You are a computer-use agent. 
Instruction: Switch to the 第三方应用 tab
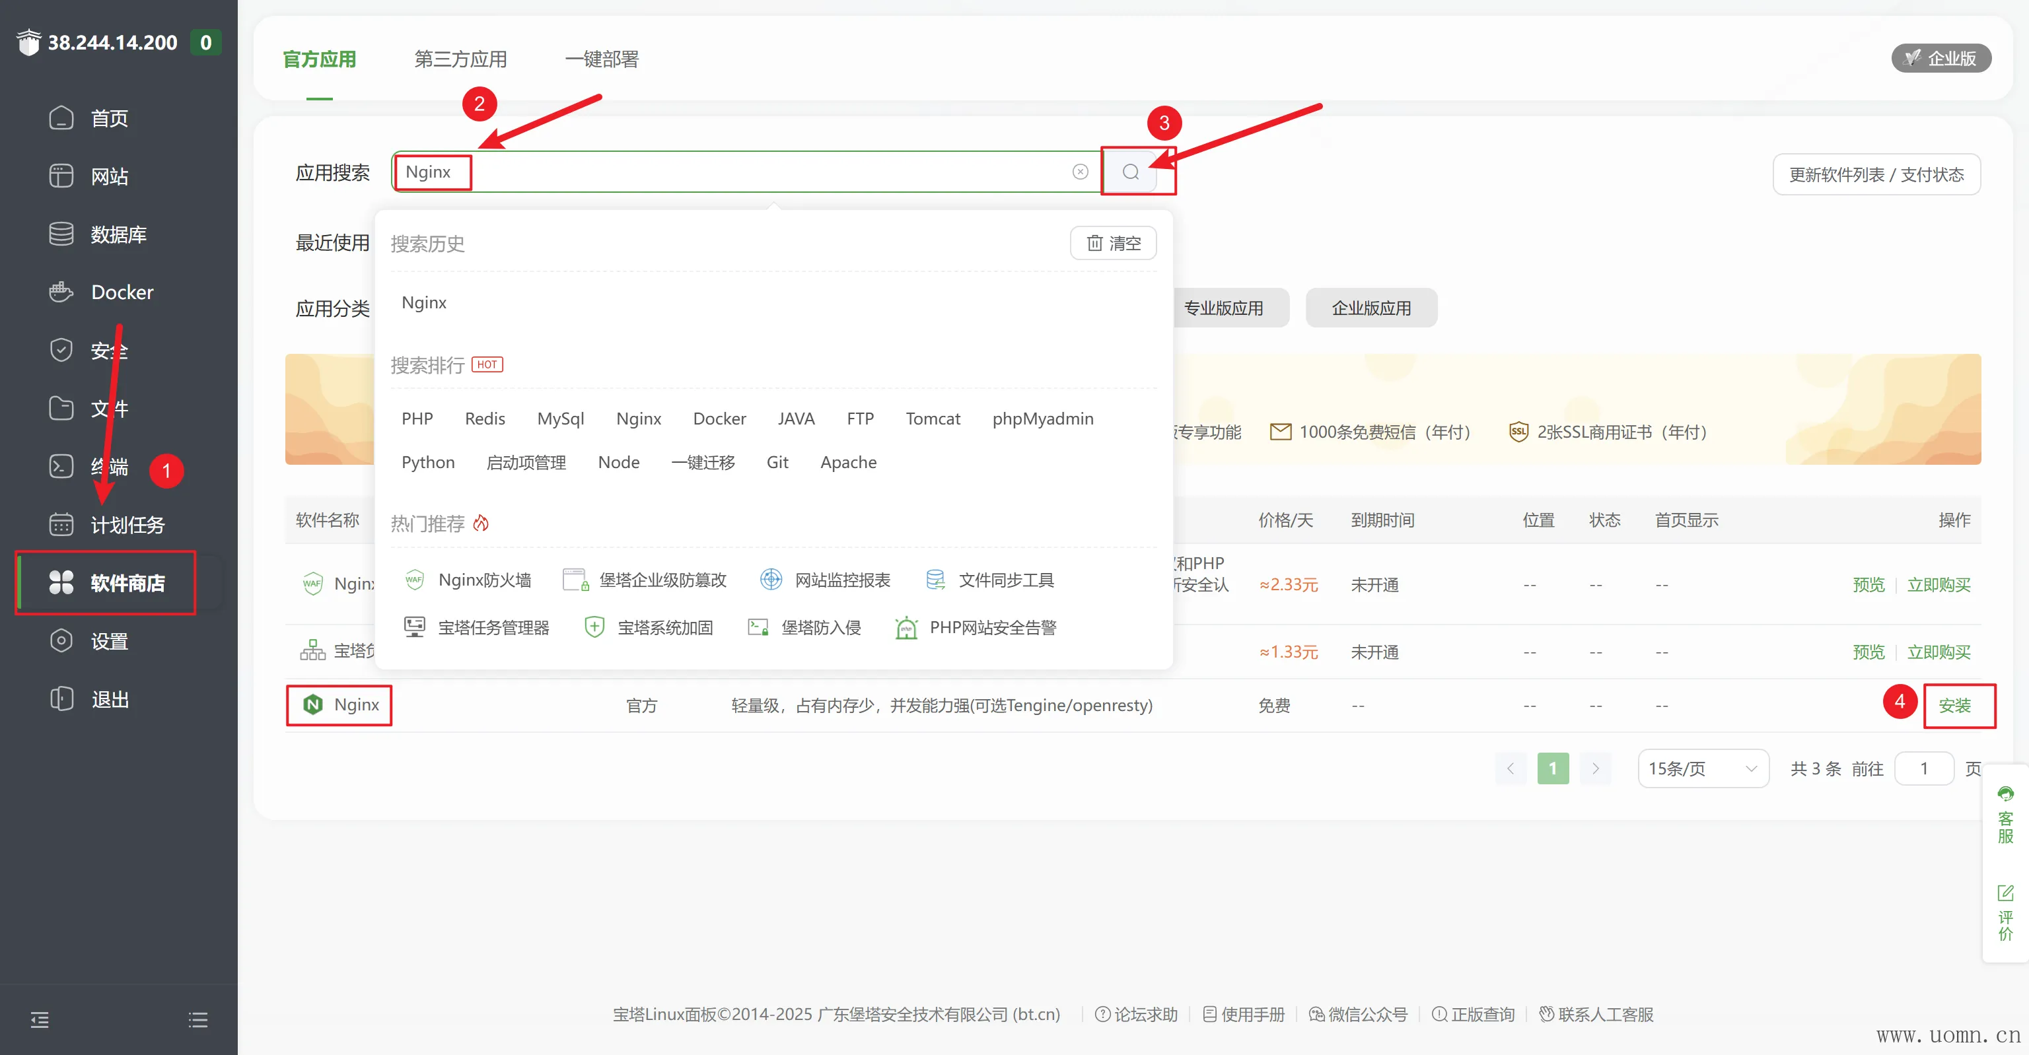pos(460,59)
